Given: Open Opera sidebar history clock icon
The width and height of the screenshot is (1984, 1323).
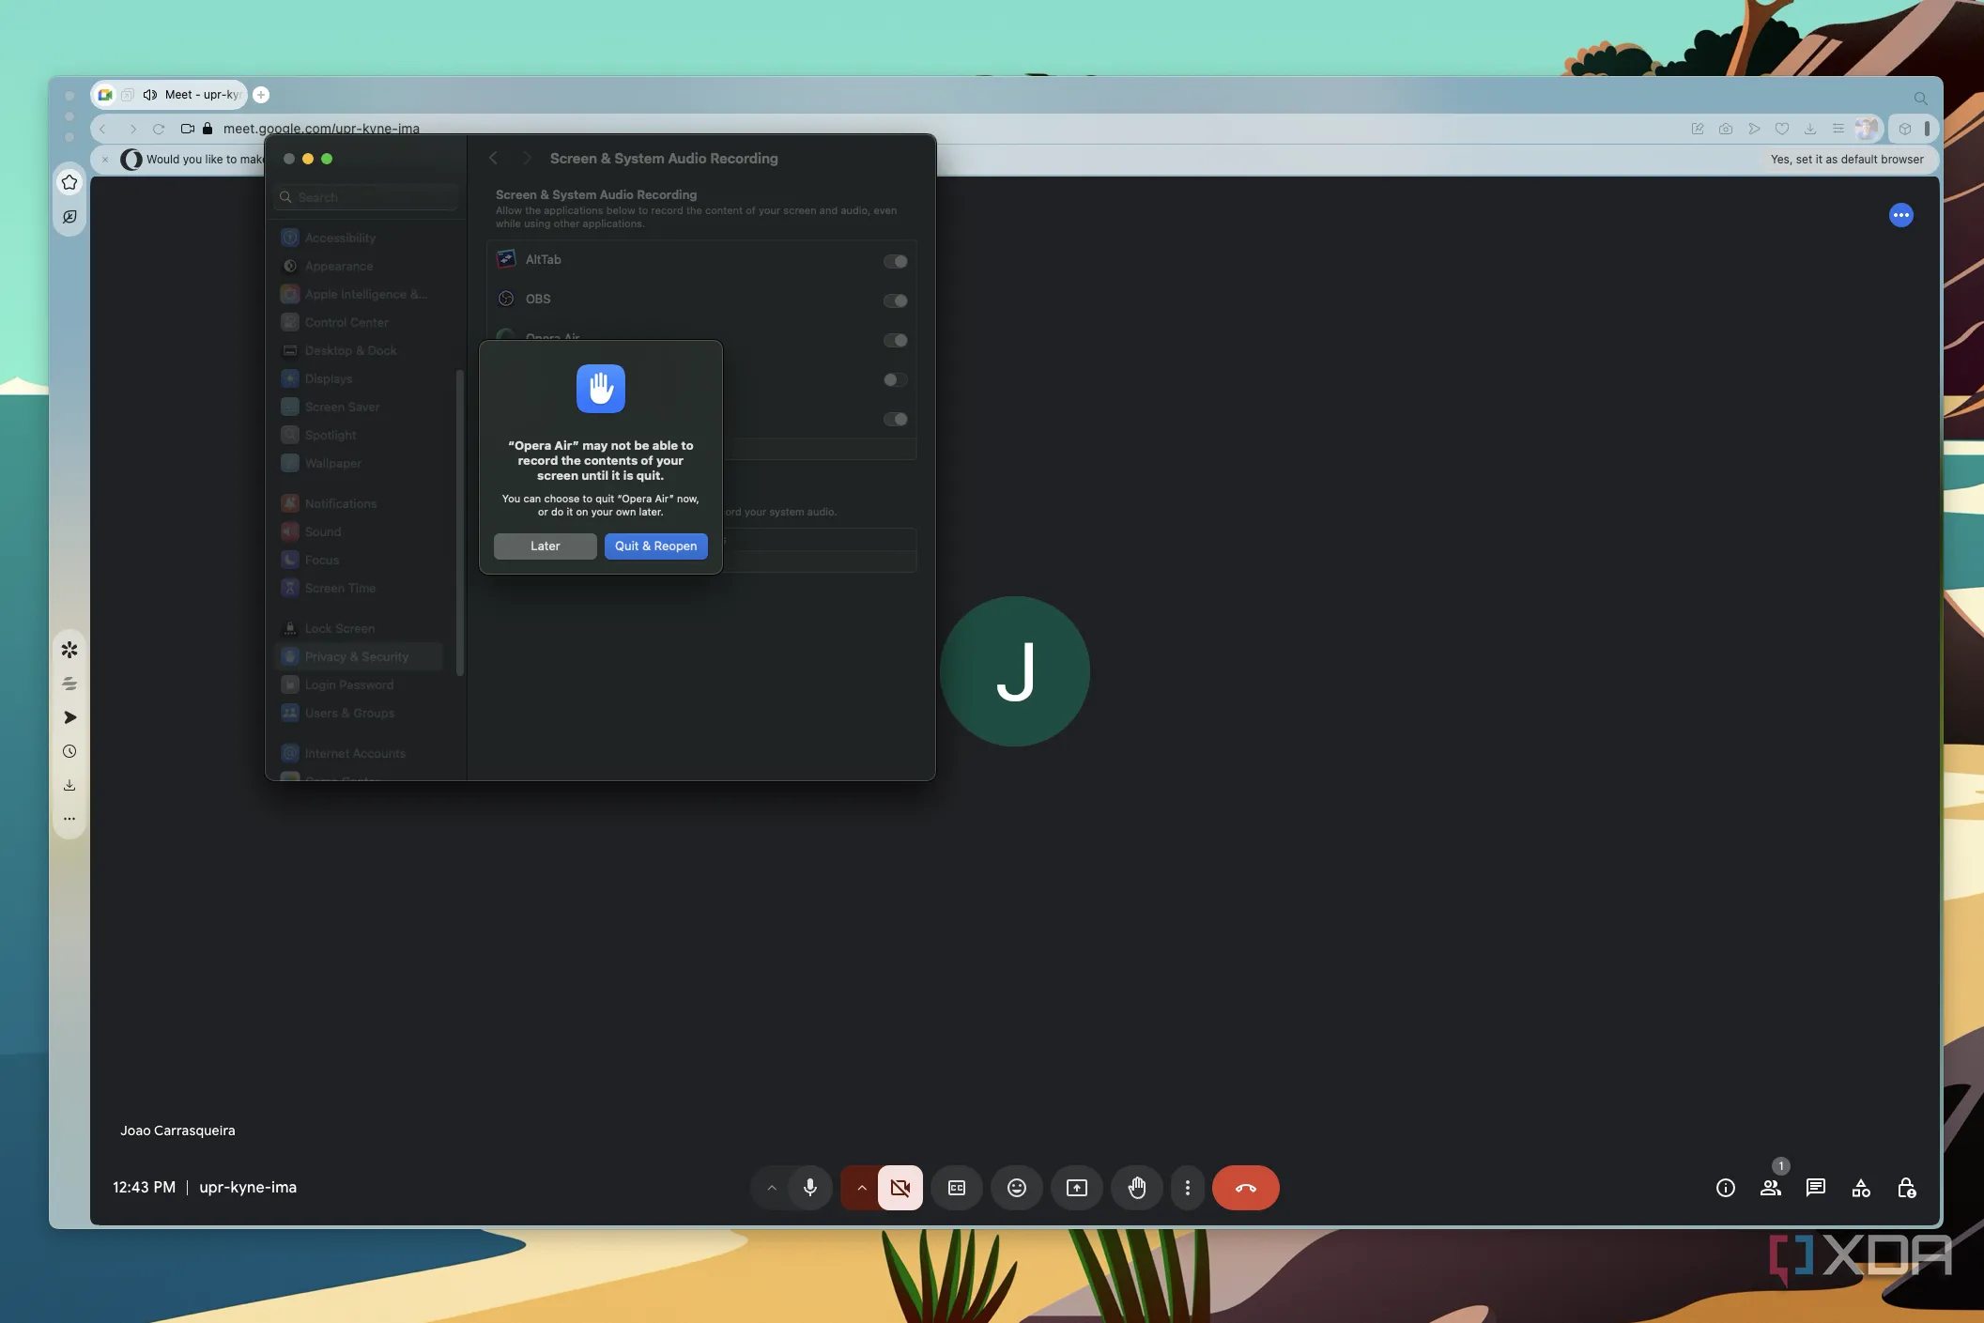Looking at the screenshot, I should pyautogui.click(x=69, y=751).
